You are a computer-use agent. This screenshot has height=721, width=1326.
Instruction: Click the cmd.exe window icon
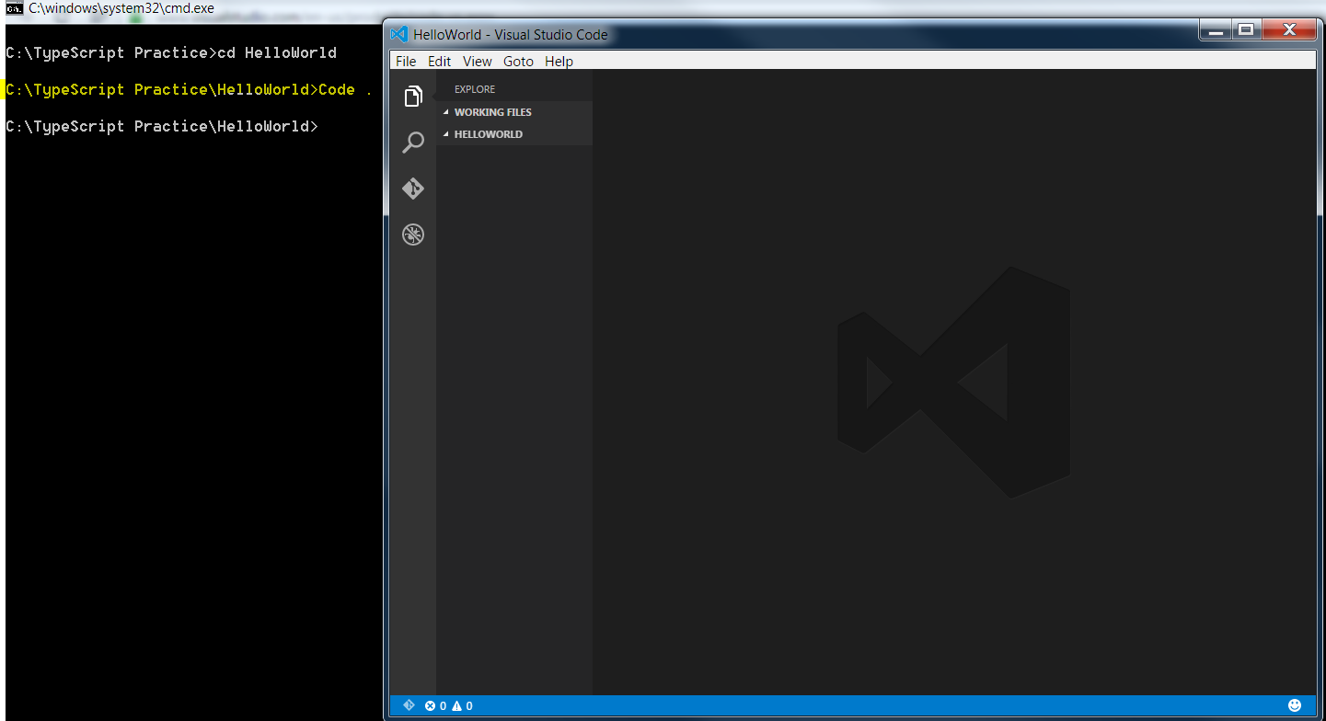[x=15, y=8]
